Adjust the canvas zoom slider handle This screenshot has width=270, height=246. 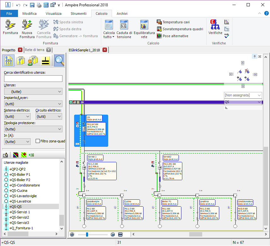tap(87, 234)
